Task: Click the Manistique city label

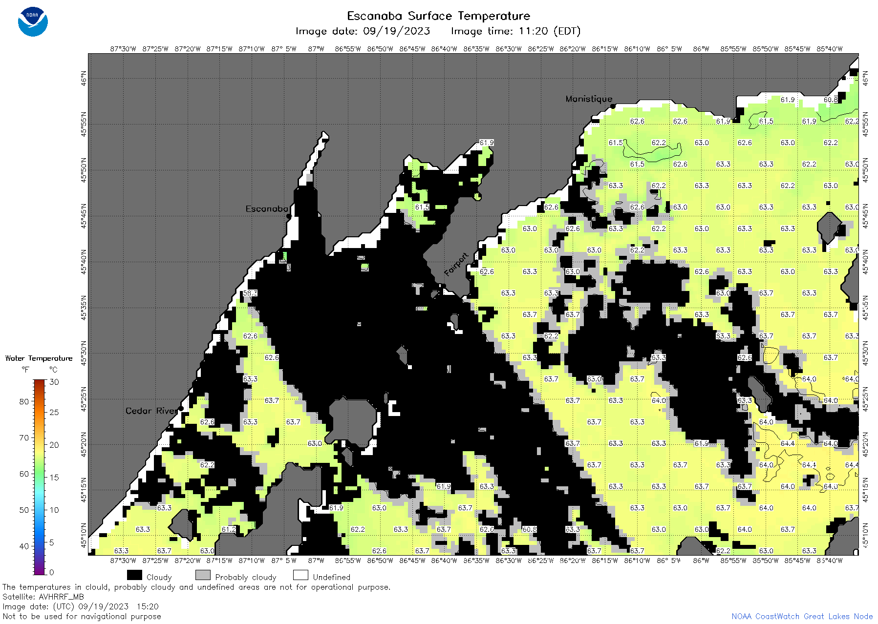Action: [x=589, y=99]
